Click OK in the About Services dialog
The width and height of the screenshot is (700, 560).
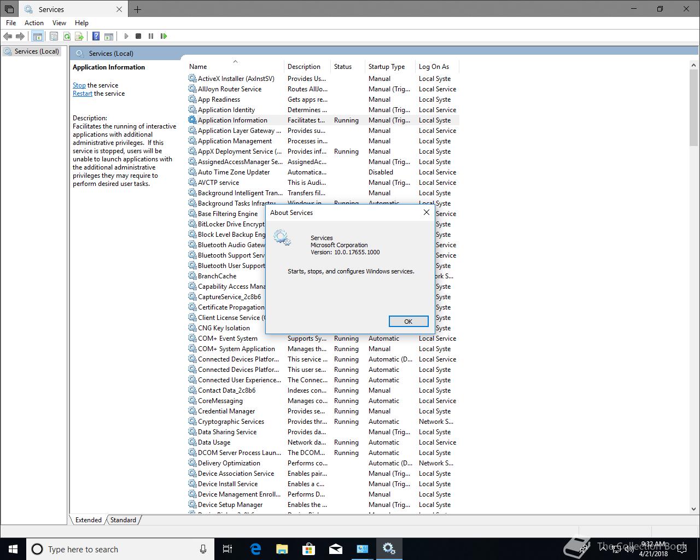[409, 322]
